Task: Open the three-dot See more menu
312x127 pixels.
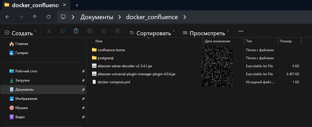Action: 241,31
